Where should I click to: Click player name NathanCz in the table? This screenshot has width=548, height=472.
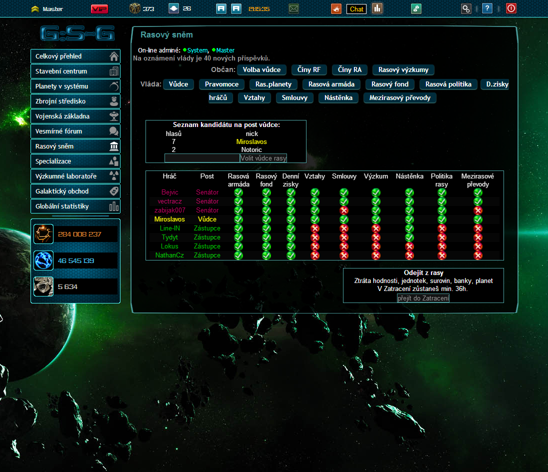pos(169,255)
